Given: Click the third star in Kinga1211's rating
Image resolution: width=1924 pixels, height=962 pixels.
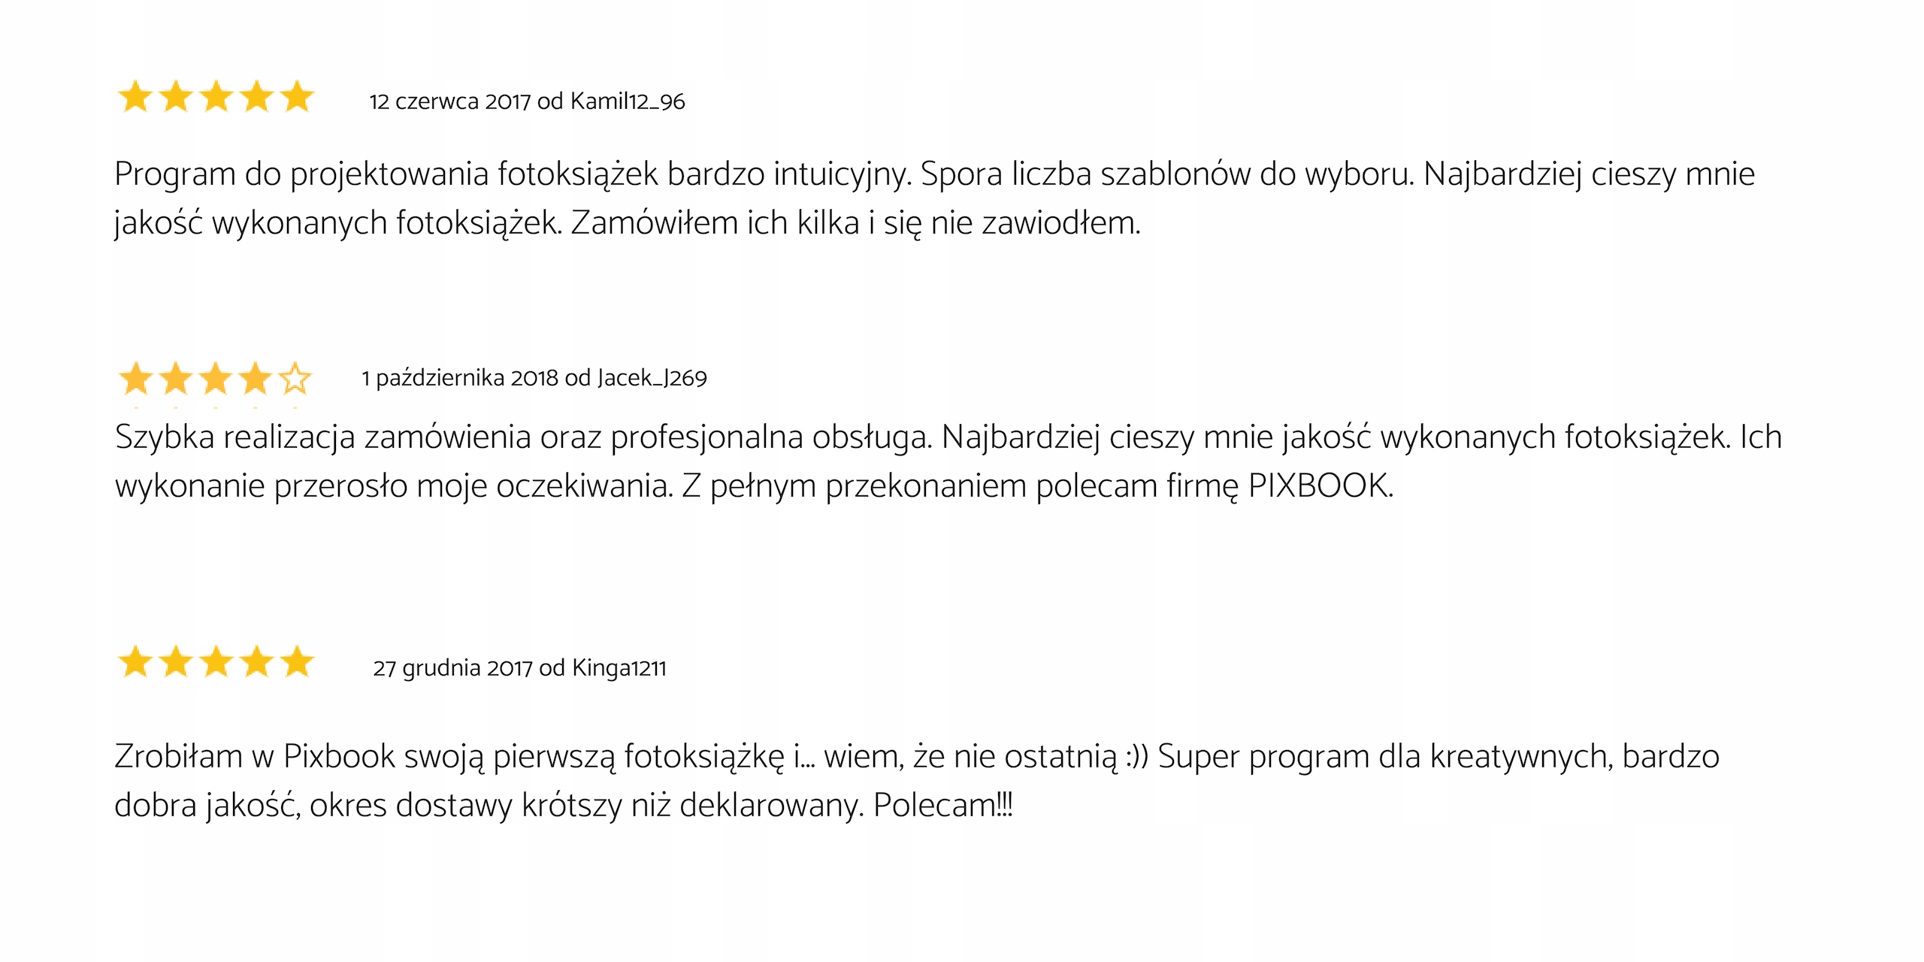Looking at the screenshot, I should tap(216, 662).
